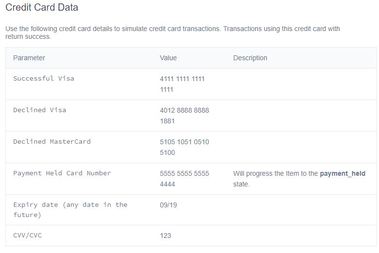Click the Description column header
Viewport: 379px width, 253px height.
(x=250, y=58)
